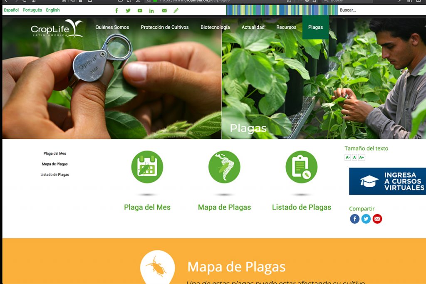Switch language to English
This screenshot has height=284, width=426.
(x=53, y=10)
